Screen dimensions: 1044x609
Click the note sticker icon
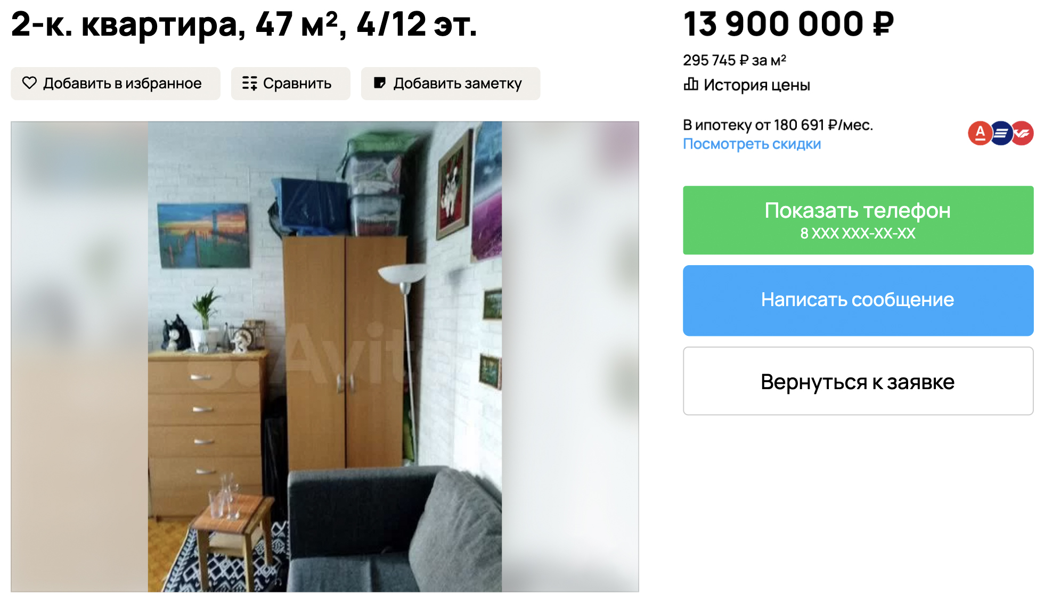(x=379, y=83)
